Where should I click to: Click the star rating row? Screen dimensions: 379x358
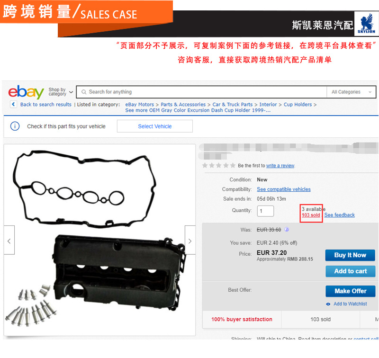click(219, 165)
